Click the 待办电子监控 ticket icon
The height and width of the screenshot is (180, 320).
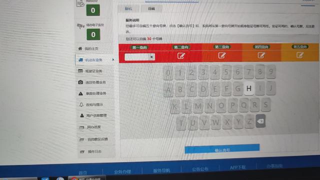(x=81, y=26)
